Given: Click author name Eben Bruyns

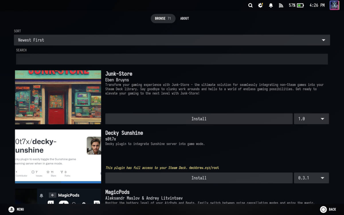Looking at the screenshot, I should click(117, 80).
